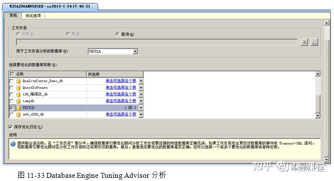334x181 pixels.
Task: Click 单击可选择各个表 link for QualityCenter_Demo_db
Action: pyautogui.click(x=121, y=81)
